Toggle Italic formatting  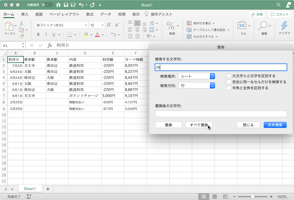click(46, 35)
